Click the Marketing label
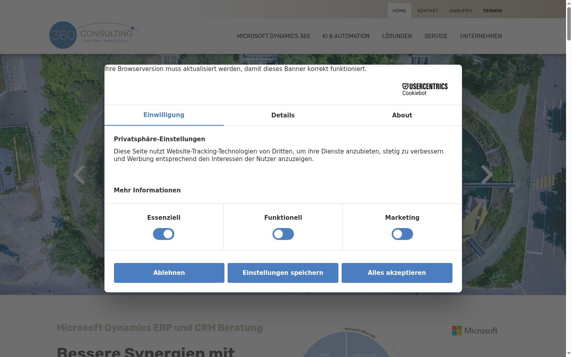The height and width of the screenshot is (357, 572). (x=402, y=218)
